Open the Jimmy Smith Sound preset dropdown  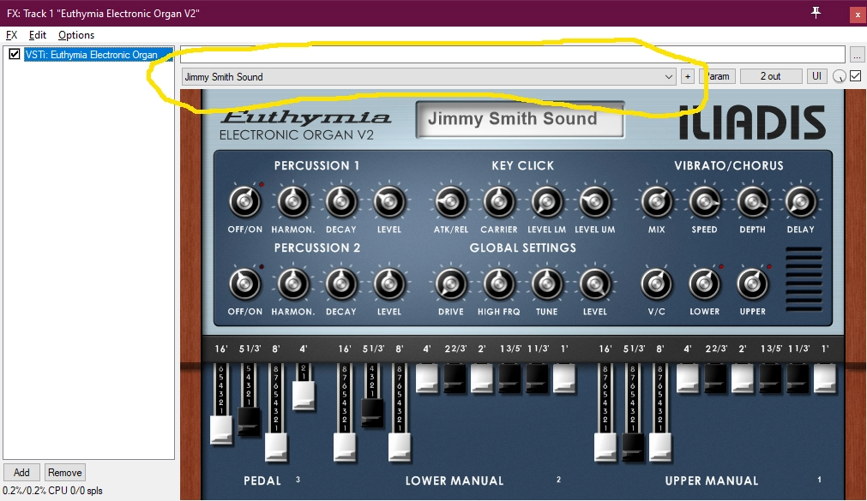coord(429,76)
